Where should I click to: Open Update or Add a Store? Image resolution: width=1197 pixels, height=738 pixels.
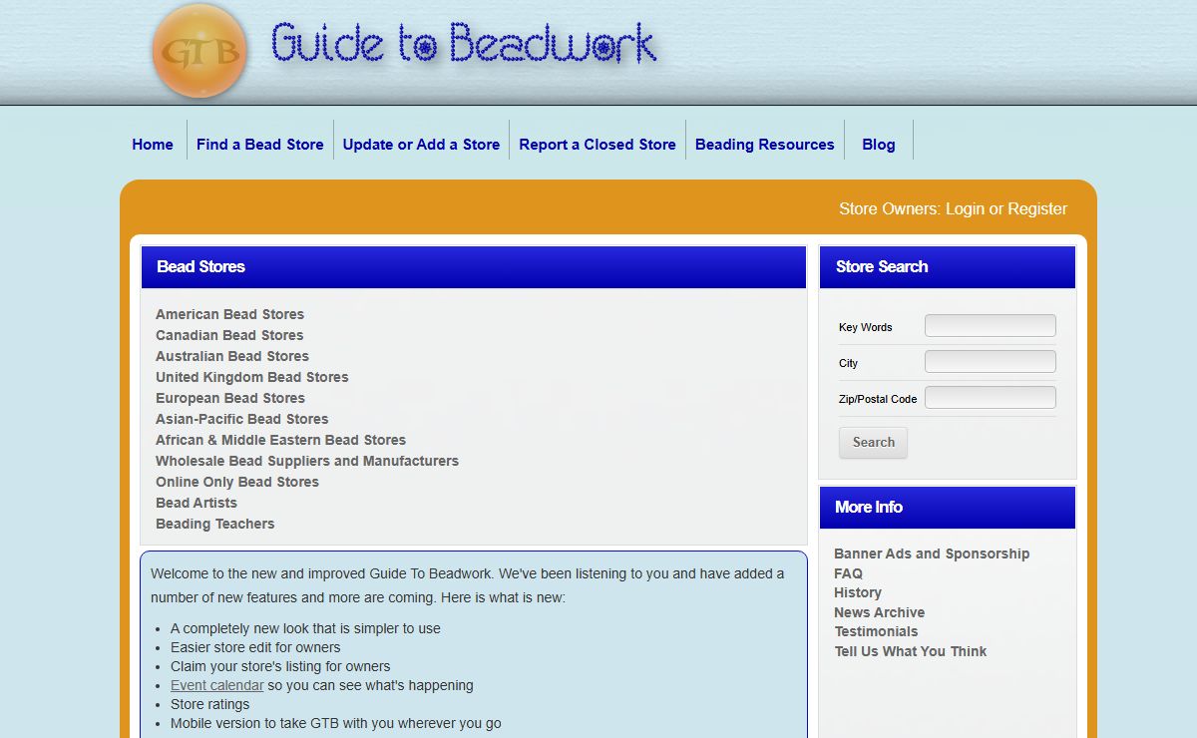pos(421,145)
